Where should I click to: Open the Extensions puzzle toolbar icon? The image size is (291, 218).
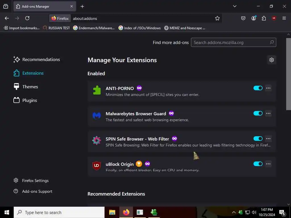point(264,18)
